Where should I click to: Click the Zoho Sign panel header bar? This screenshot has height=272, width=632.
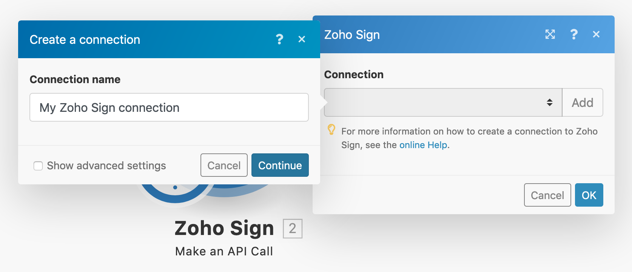pyautogui.click(x=464, y=34)
